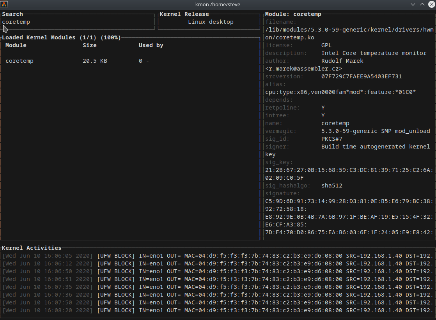Click the description Intel Core temperature monitor

click(374, 53)
